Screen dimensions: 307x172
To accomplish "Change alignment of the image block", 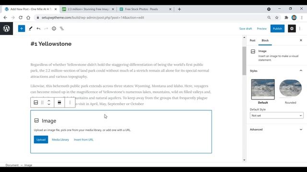I will click(x=59, y=102).
